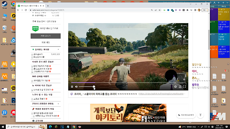This screenshot has height=129, width=230.
Task: Open the 전체글보기 all posts board
Action: 38,54
